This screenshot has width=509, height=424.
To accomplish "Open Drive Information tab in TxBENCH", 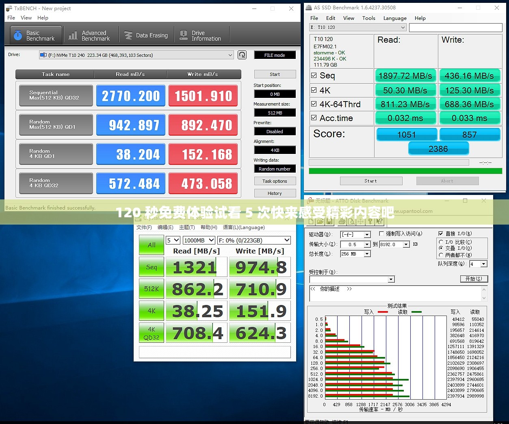I will pos(201,35).
